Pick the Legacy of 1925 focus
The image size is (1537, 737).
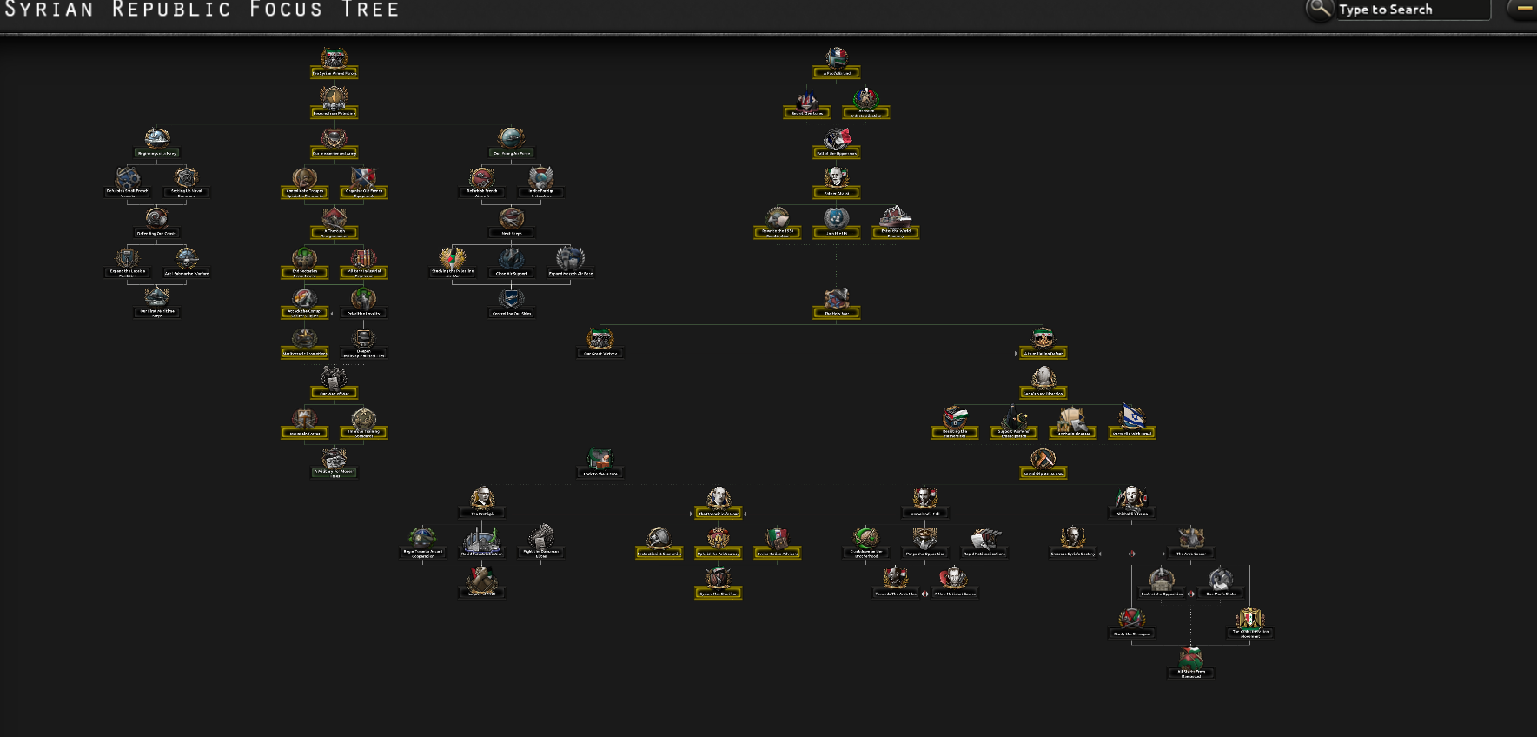481,583
